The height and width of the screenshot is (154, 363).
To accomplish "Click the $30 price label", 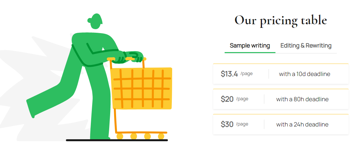I will [227, 125].
